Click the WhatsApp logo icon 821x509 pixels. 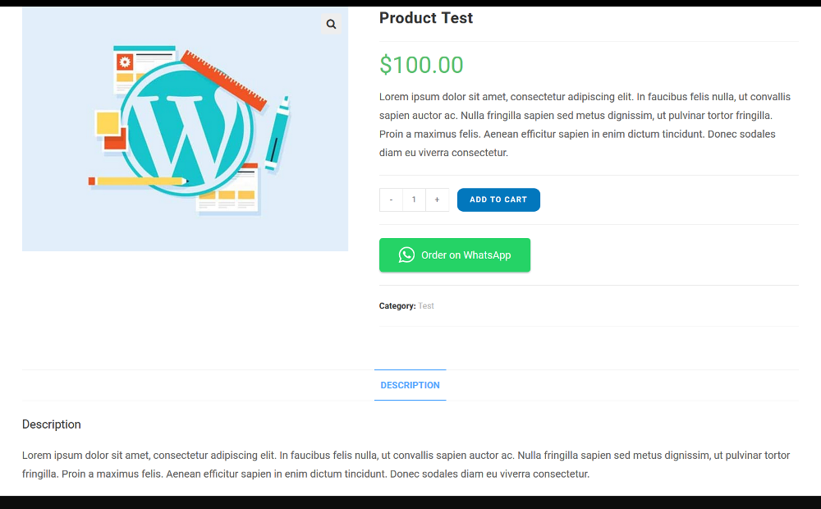(x=406, y=255)
